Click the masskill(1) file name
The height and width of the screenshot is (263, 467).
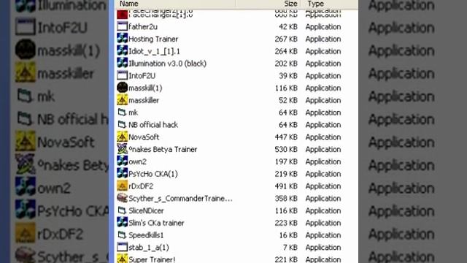[145, 88]
